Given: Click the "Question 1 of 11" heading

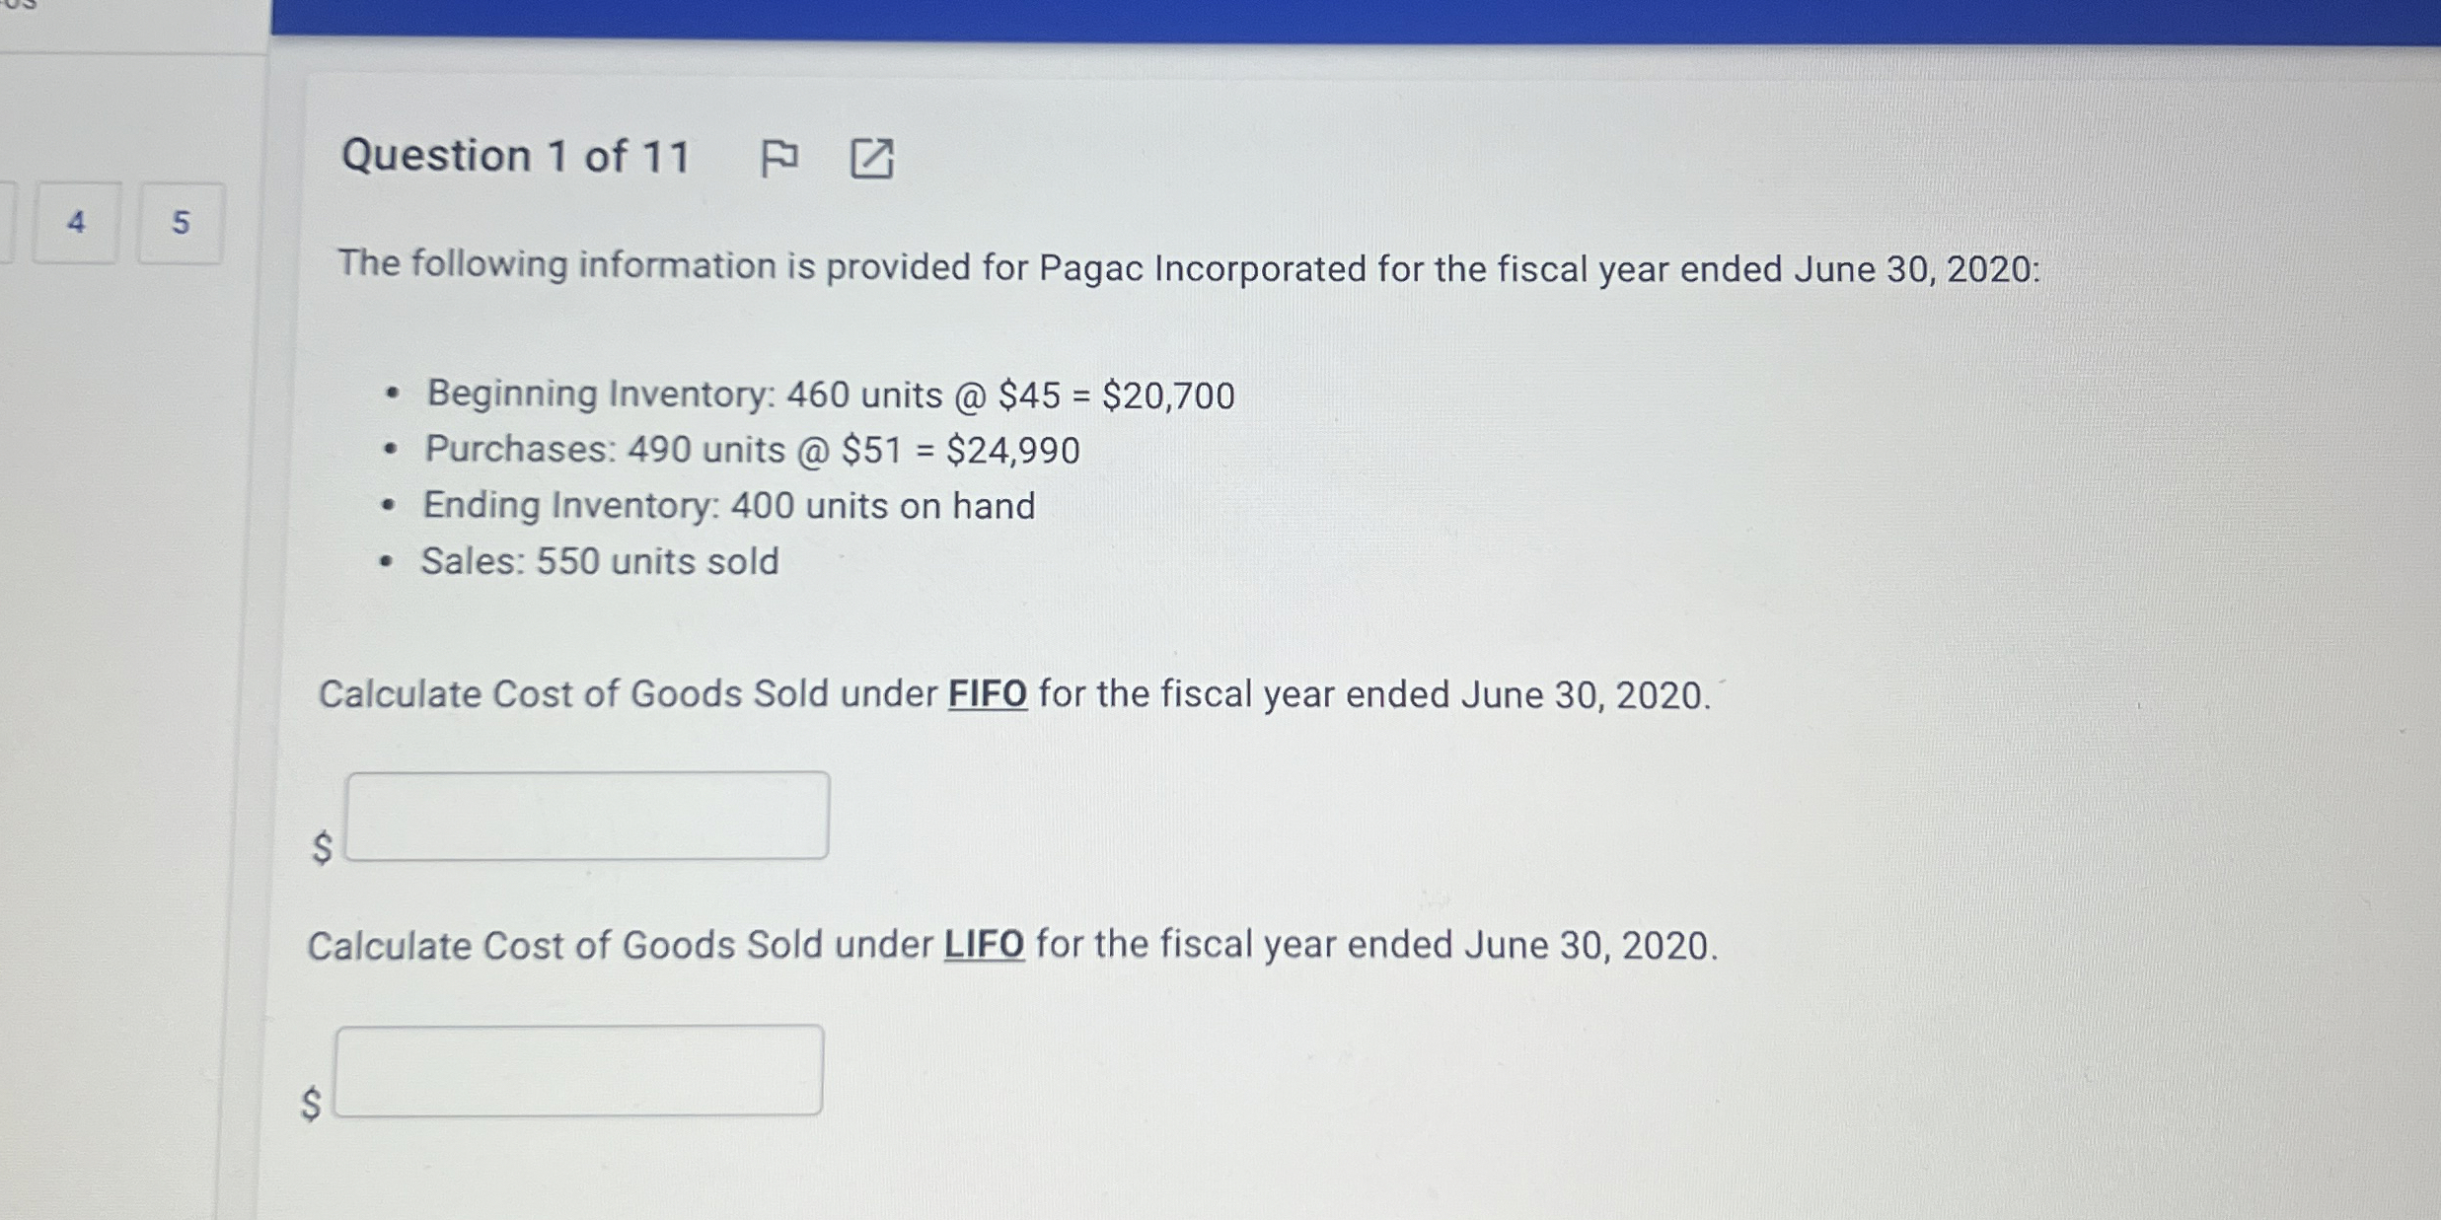Looking at the screenshot, I should (515, 157).
